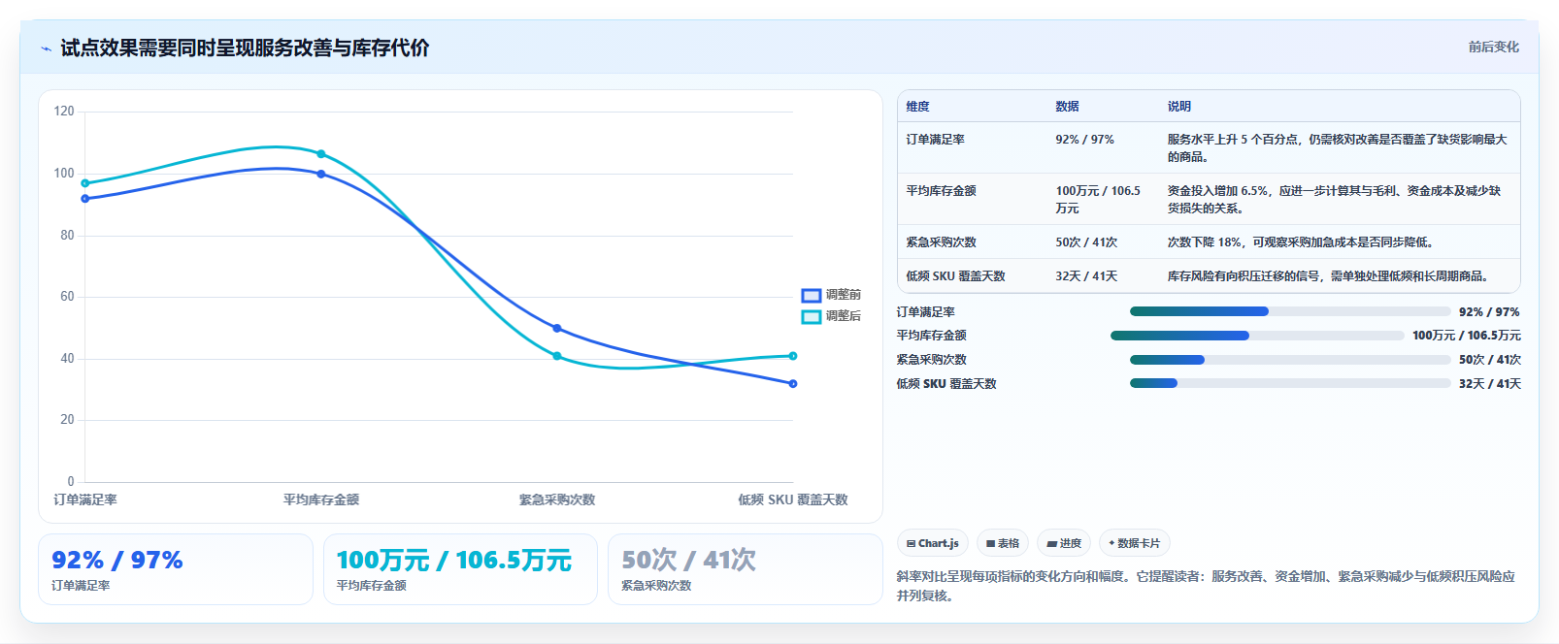Click the 平均库存金额 x-axis label

coord(321,500)
